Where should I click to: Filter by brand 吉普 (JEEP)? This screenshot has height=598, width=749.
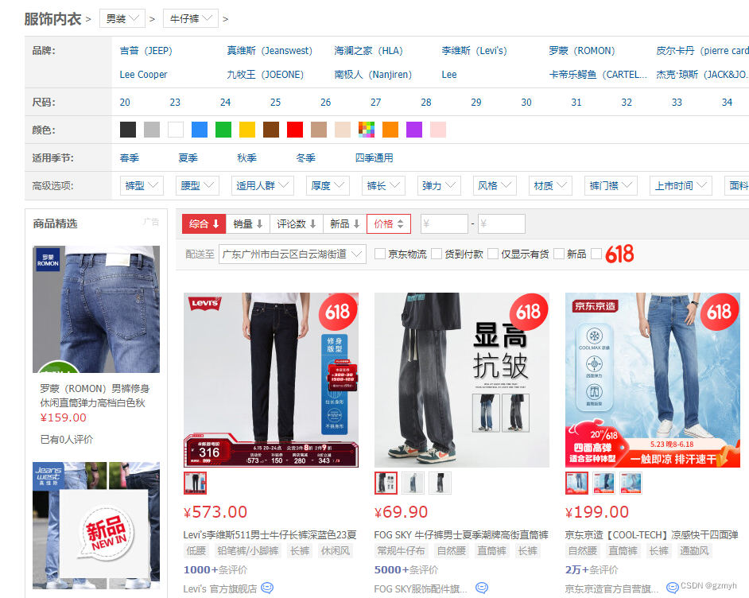146,51
